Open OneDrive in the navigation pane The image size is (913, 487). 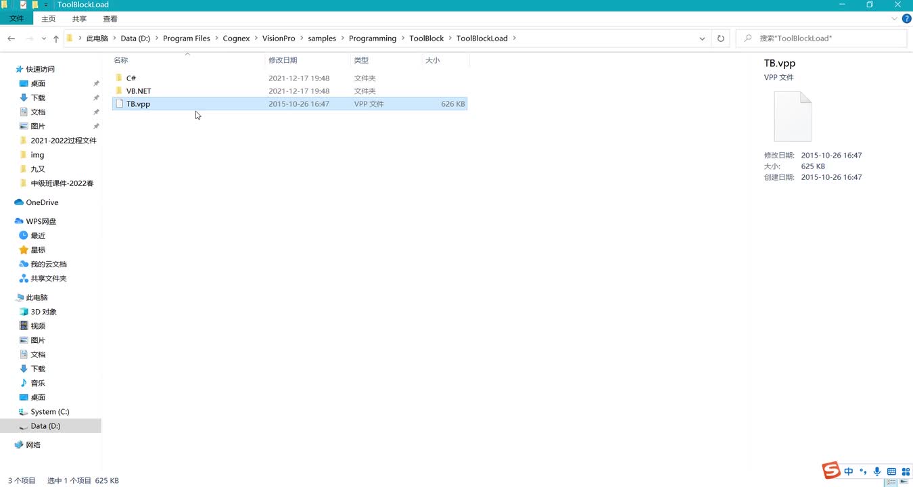pyautogui.click(x=42, y=202)
